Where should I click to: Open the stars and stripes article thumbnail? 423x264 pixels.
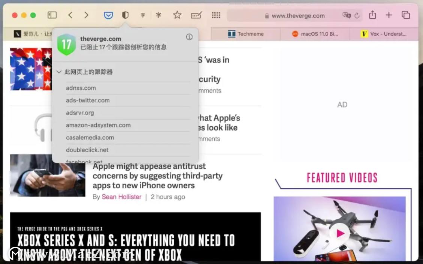pos(31,69)
